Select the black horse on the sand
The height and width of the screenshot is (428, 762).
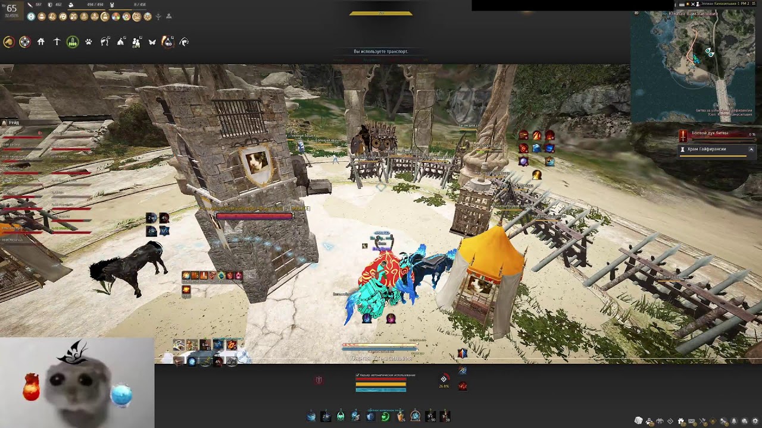128,267
